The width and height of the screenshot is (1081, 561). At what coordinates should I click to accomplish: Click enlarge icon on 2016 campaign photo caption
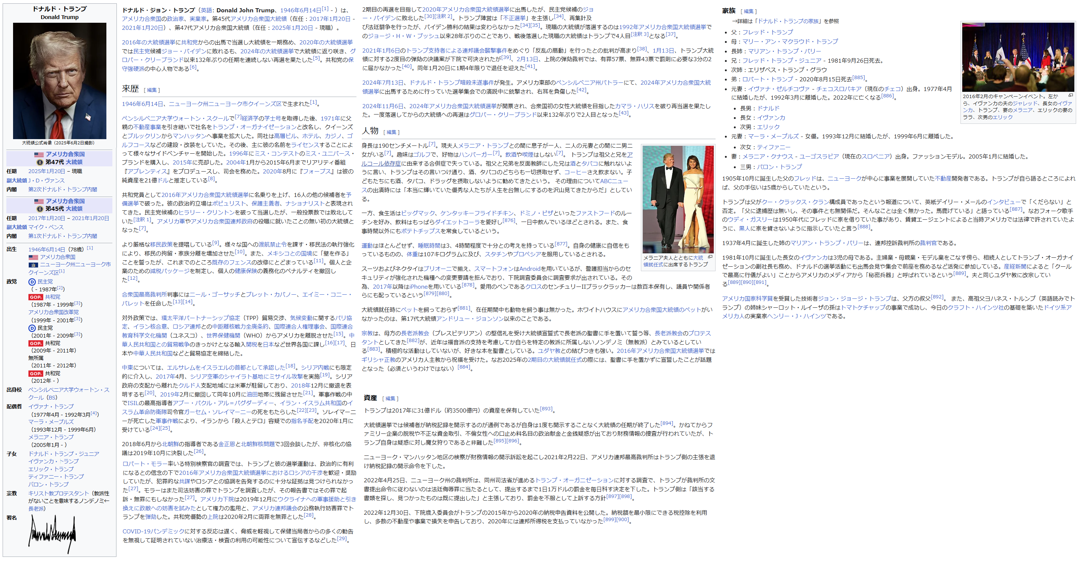1071,95
